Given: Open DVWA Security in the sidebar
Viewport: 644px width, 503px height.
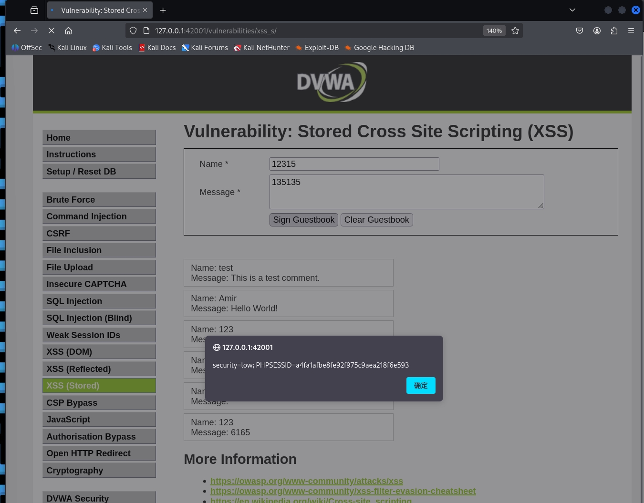Looking at the screenshot, I should click(x=99, y=497).
